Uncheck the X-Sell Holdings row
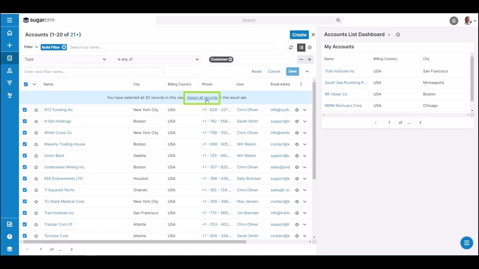The width and height of the screenshot is (479, 269). pyautogui.click(x=25, y=121)
